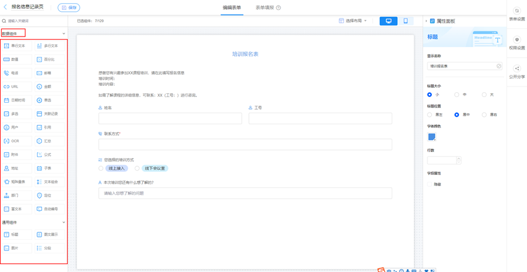
Task: Open the 选择布局 dropdown
Action: point(353,21)
